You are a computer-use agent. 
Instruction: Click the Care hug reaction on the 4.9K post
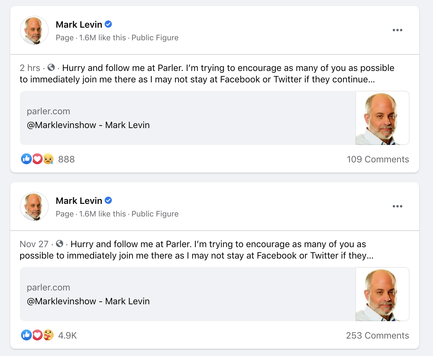pos(48,335)
